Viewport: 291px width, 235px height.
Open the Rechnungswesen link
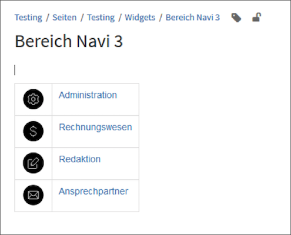coord(95,127)
